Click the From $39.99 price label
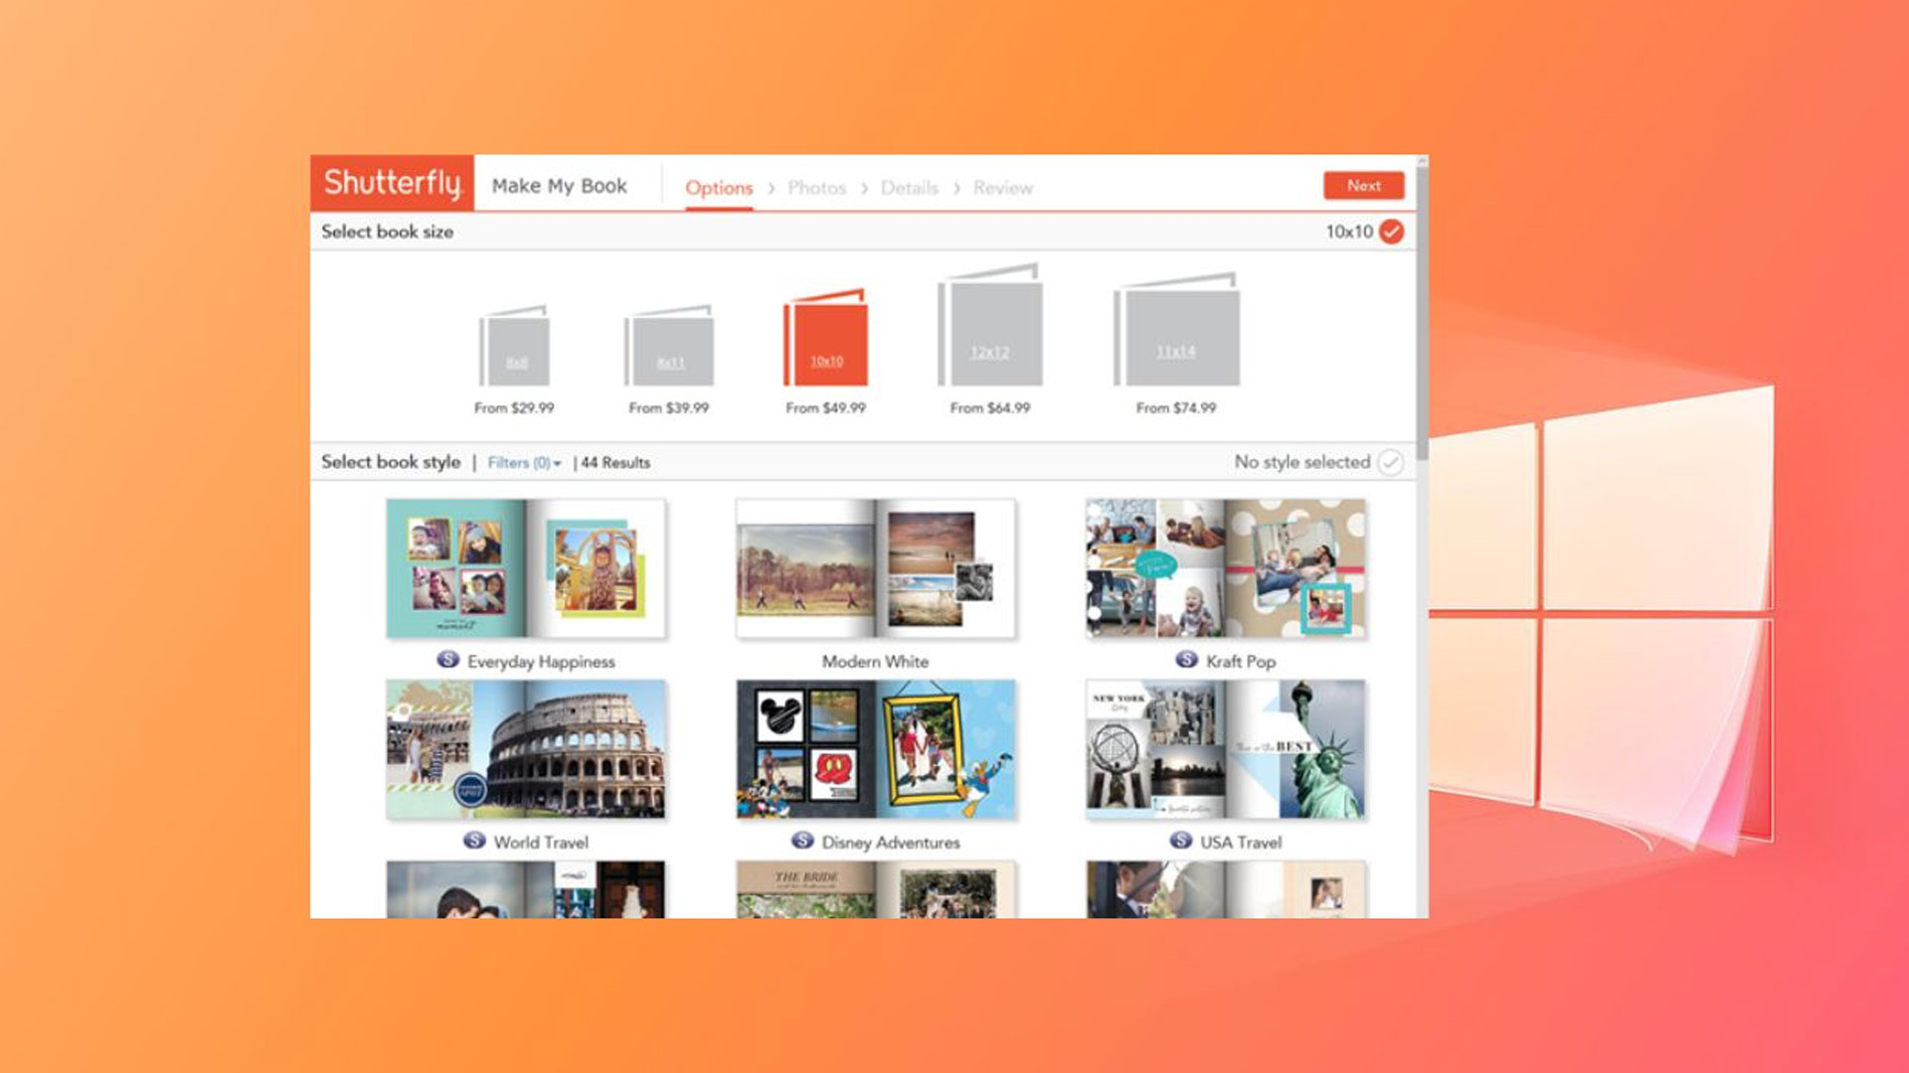The width and height of the screenshot is (1909, 1073). click(669, 407)
